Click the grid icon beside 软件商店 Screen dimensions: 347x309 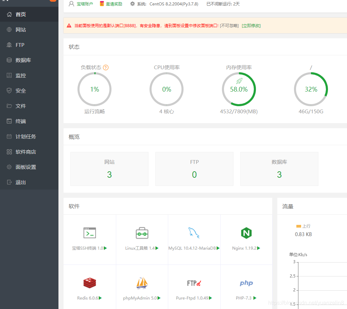click(x=9, y=152)
